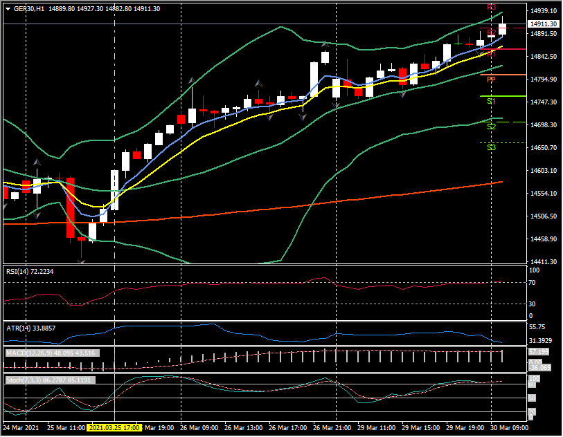The width and height of the screenshot is (563, 437).
Task: Click the highlighted 2021.03.25 17:00 time marker
Action: pyautogui.click(x=115, y=429)
